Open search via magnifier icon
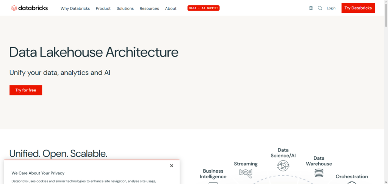Image resolution: width=388 pixels, height=184 pixels. (x=320, y=8)
